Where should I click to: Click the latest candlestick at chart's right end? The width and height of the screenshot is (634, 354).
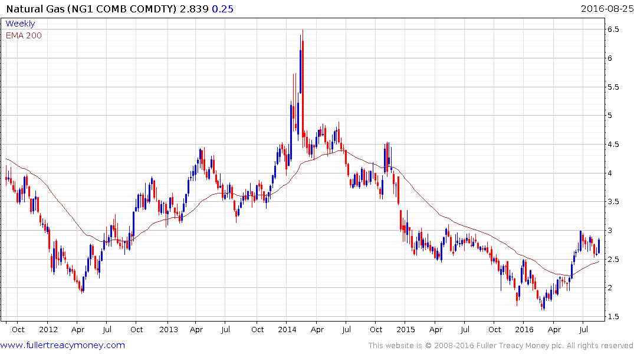click(599, 245)
